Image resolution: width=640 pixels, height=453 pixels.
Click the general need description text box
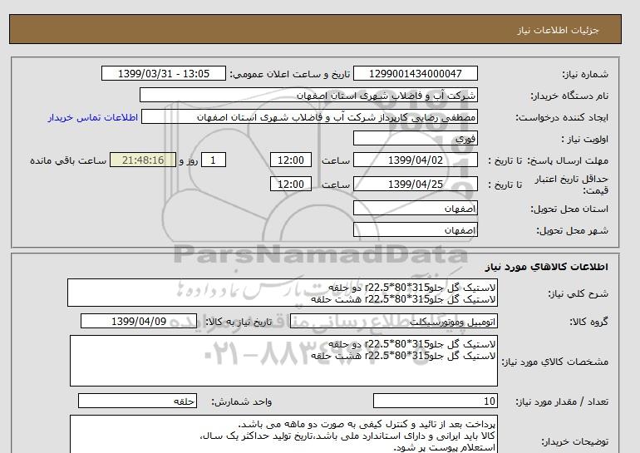283,293
